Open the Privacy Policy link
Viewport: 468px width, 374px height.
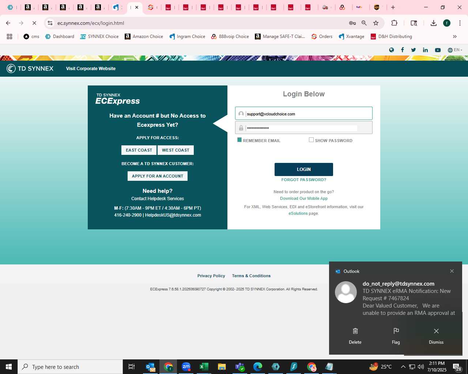pyautogui.click(x=211, y=276)
